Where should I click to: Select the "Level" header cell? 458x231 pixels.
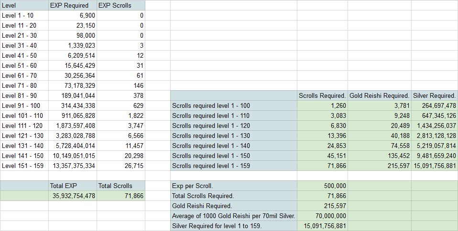pos(24,5)
